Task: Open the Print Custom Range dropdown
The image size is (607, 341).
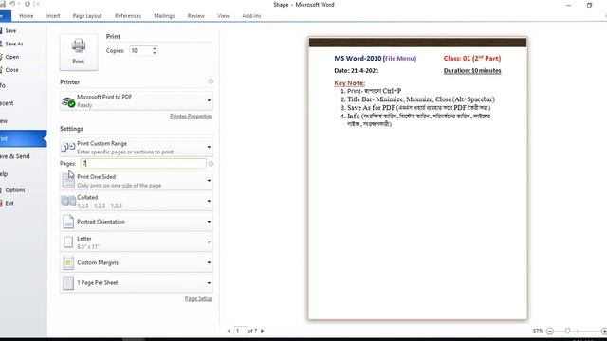Action: click(x=137, y=148)
